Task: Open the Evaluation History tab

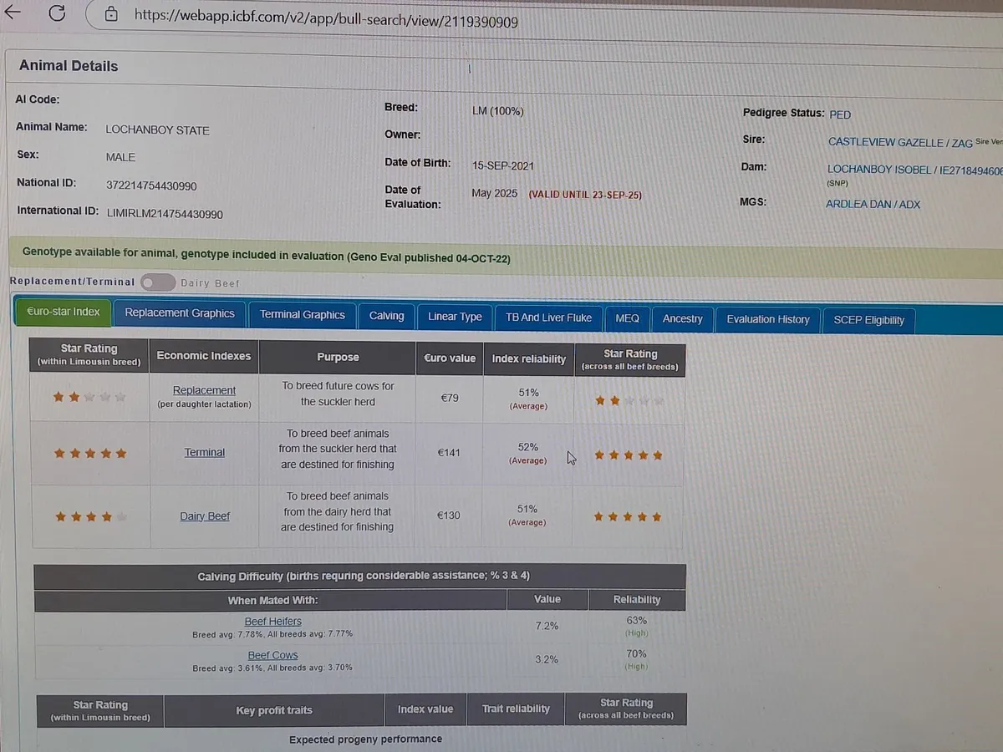Action: [x=768, y=319]
